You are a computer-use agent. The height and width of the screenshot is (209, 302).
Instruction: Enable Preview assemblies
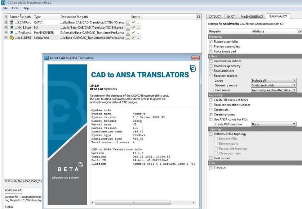[211, 46]
